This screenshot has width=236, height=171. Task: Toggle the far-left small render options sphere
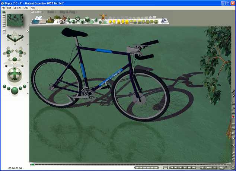4,86
